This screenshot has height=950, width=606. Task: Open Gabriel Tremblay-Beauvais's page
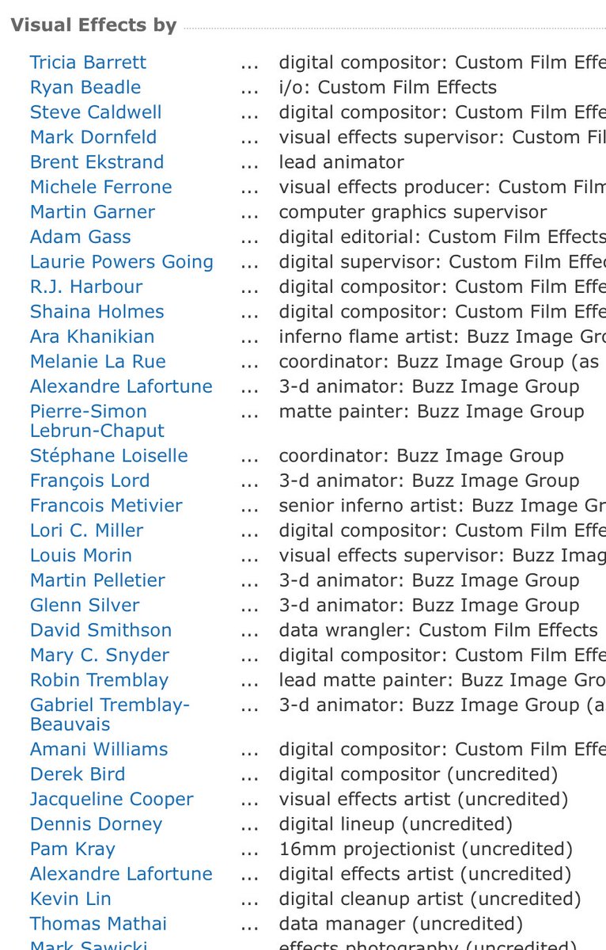110,715
